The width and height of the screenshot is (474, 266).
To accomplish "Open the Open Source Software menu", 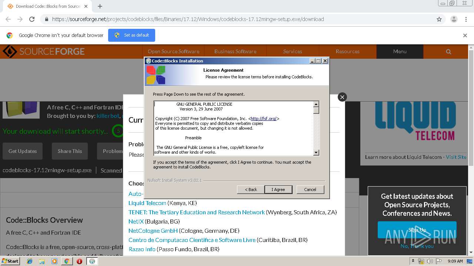I will 173,51.
